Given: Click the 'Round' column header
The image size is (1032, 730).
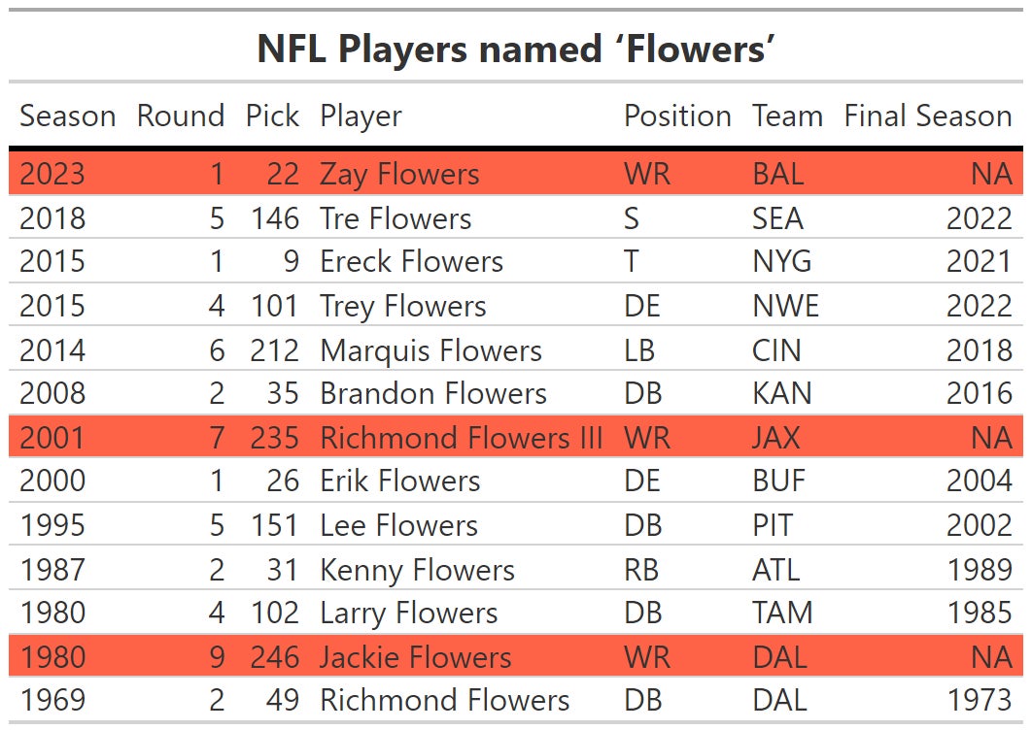Looking at the screenshot, I should 180,116.
